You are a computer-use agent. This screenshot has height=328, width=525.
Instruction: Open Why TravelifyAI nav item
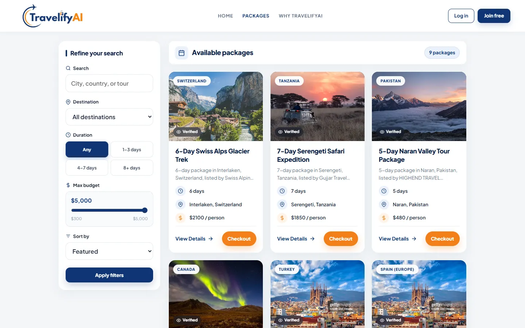coord(301,16)
